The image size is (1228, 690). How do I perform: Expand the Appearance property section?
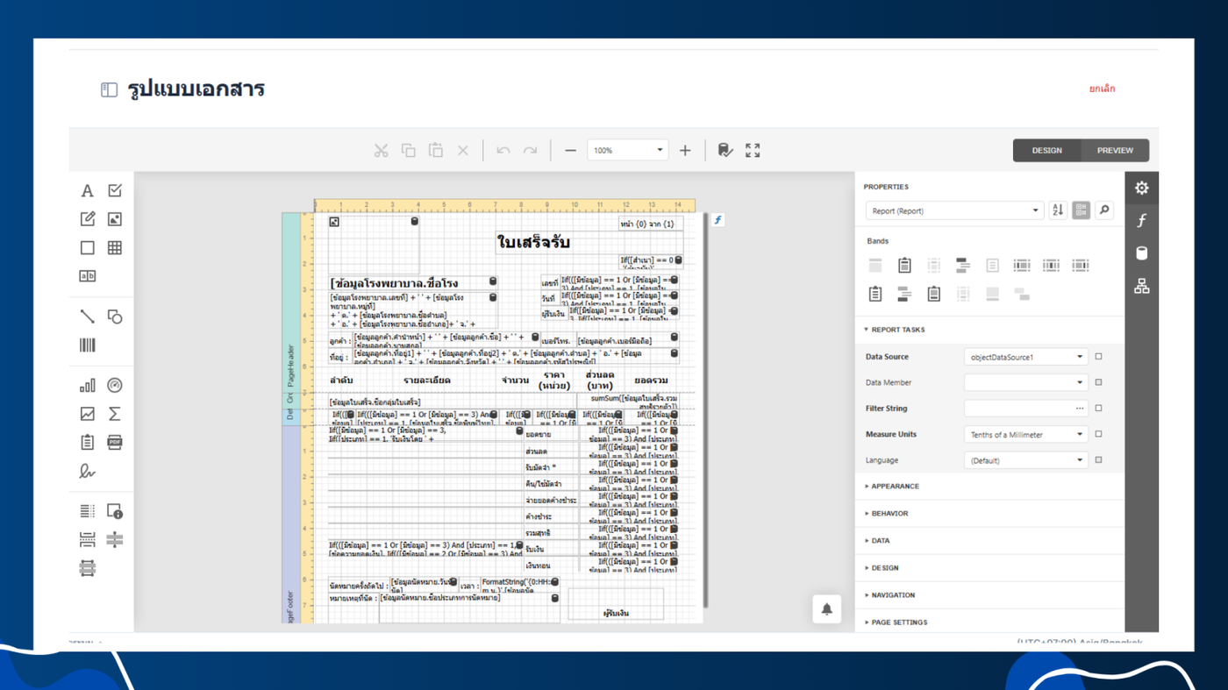click(x=895, y=486)
